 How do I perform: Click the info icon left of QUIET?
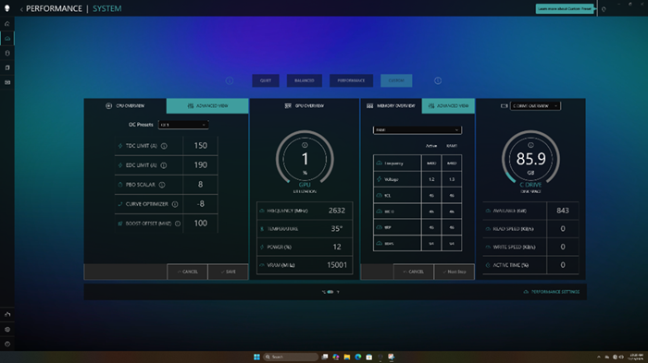point(230,80)
